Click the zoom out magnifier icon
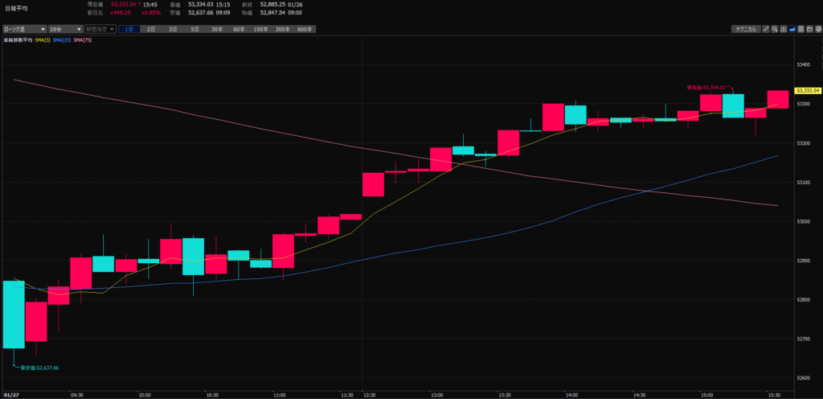Viewport: 823px width, 399px height. point(775,29)
